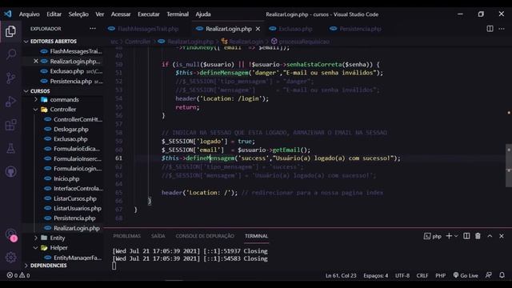Change UTF-8 file encoding
Viewport: 512px width, 288px height.
click(402, 275)
